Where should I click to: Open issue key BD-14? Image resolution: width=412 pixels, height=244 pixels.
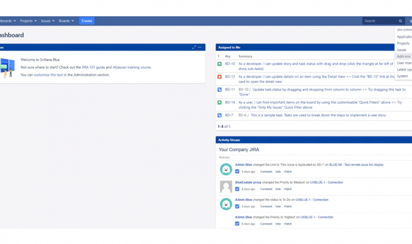tap(230, 102)
